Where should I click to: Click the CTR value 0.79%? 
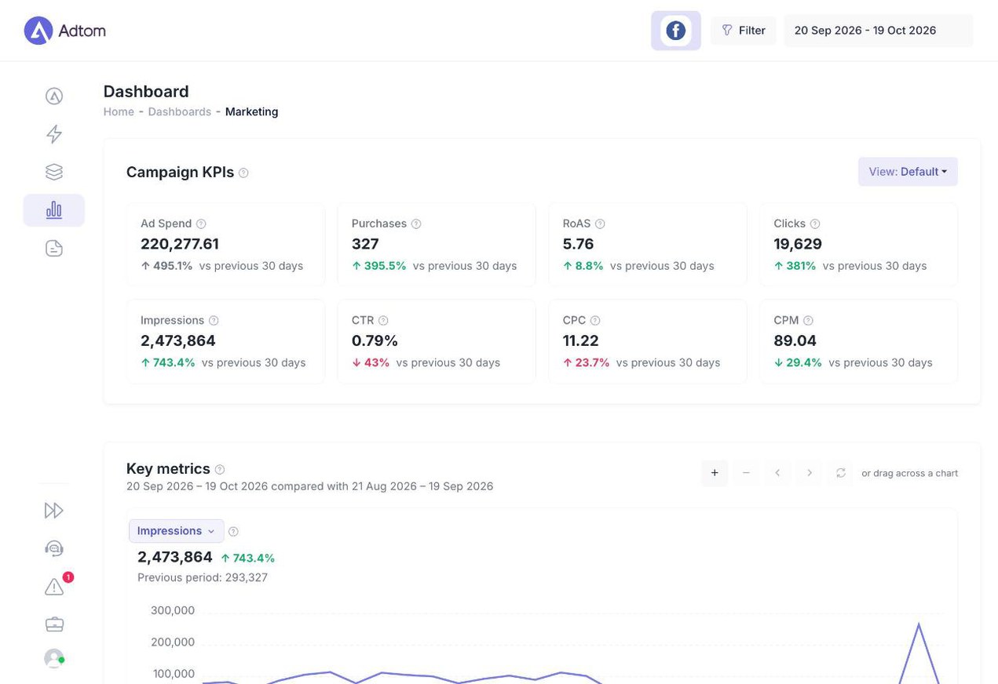pos(375,341)
